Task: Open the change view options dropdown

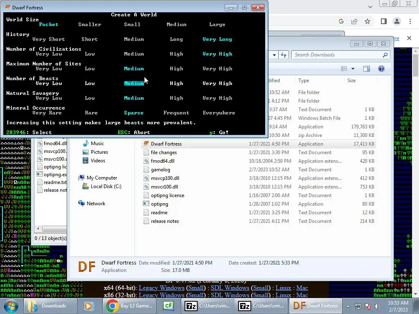Action: pos(353,69)
